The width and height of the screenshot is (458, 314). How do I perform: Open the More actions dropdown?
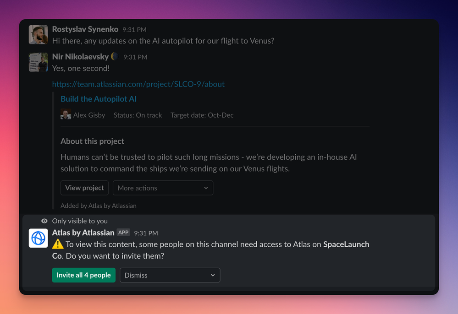click(163, 188)
